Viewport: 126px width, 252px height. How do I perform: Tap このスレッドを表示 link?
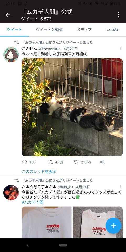[x=39, y=171]
